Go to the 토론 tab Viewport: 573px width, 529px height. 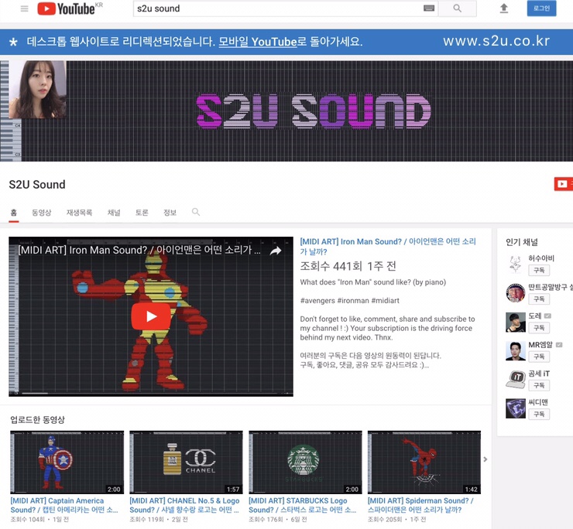(x=142, y=213)
